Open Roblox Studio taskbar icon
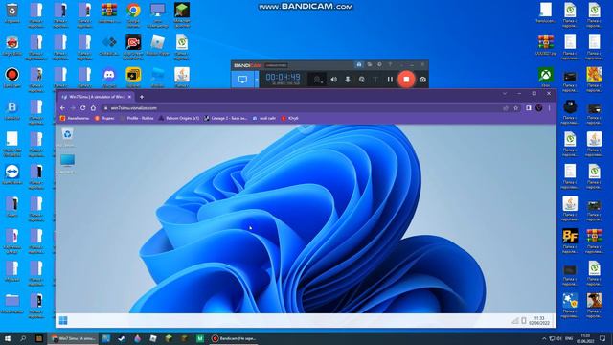 coord(153,338)
